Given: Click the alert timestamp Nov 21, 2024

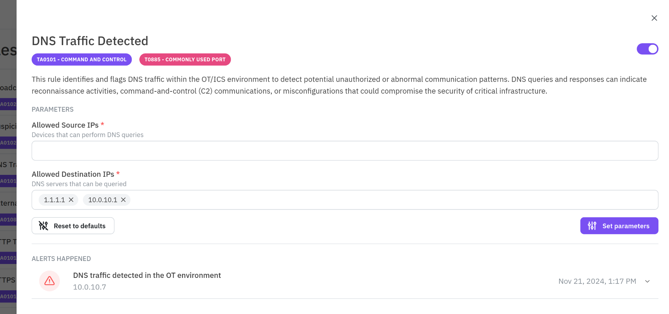Looking at the screenshot, I should [x=597, y=281].
